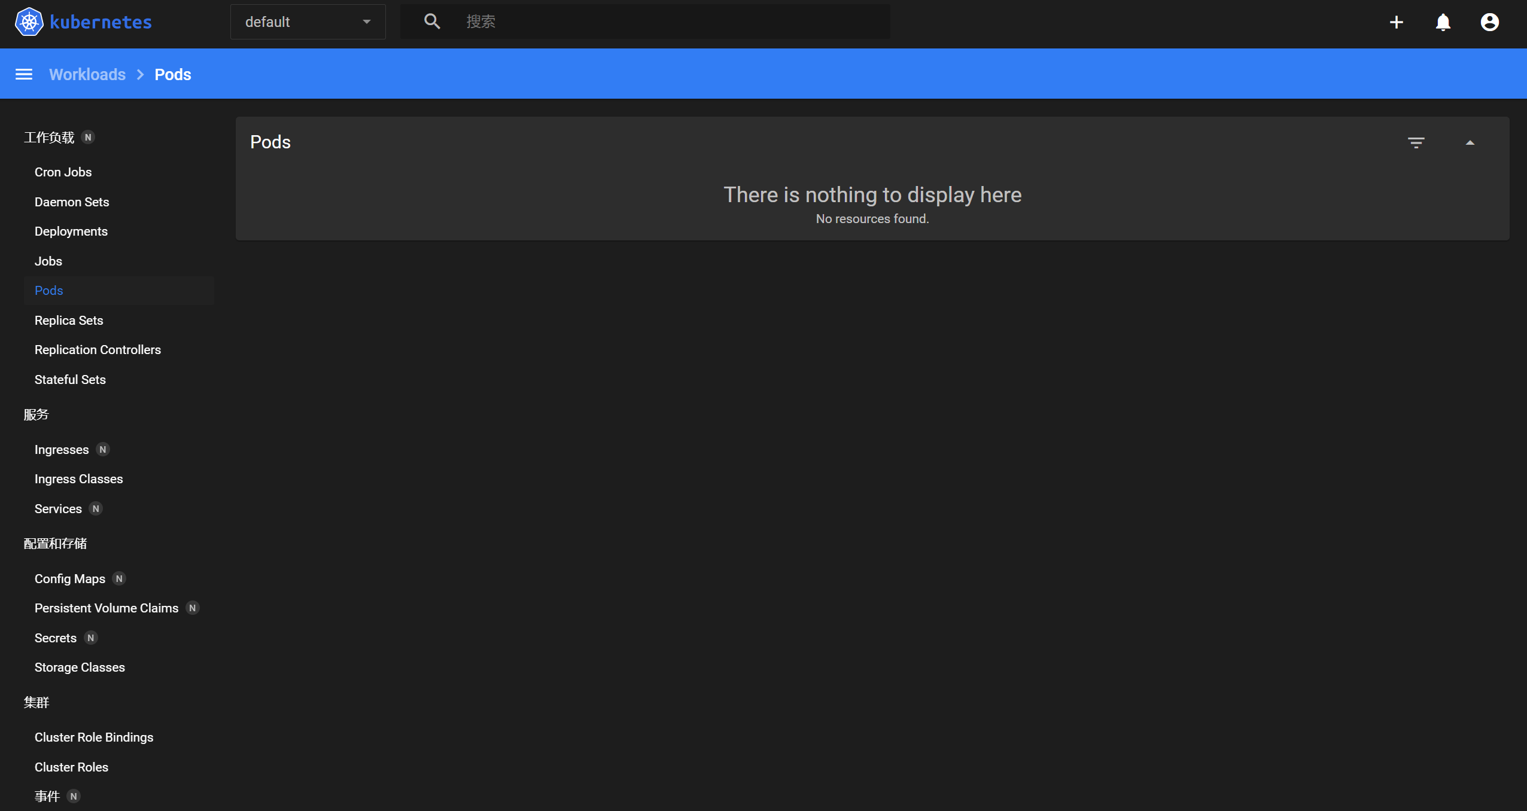Open Ingress Classes in sidebar
Image resolution: width=1527 pixels, height=811 pixels.
(78, 479)
